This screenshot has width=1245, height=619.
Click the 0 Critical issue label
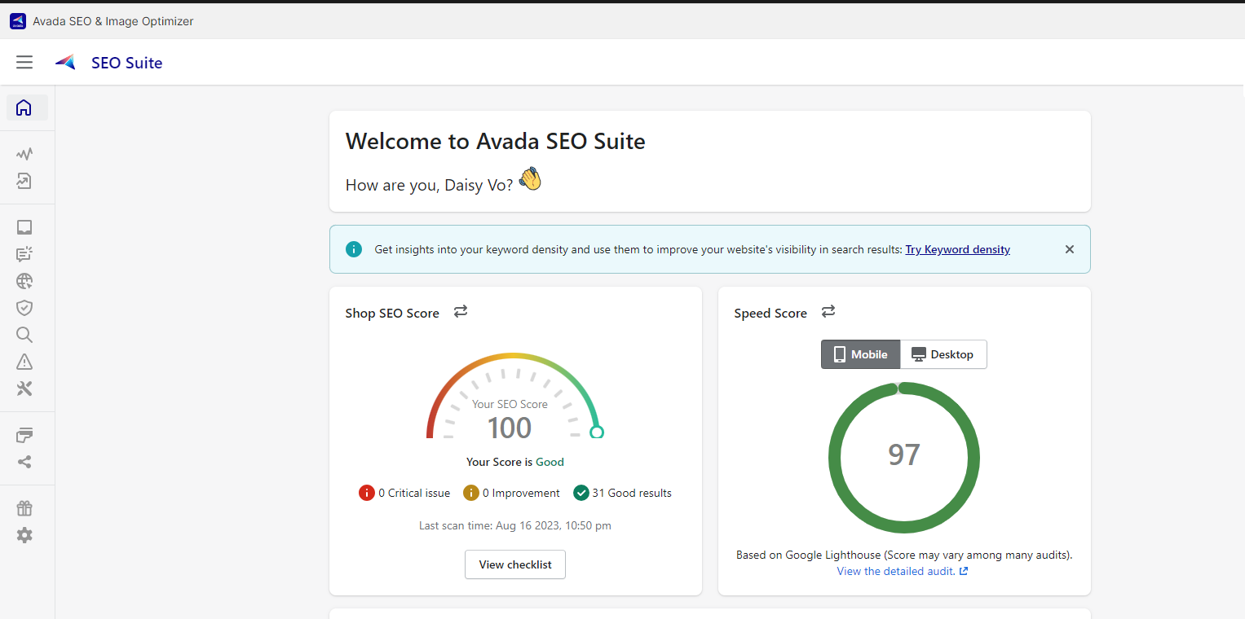[414, 493]
